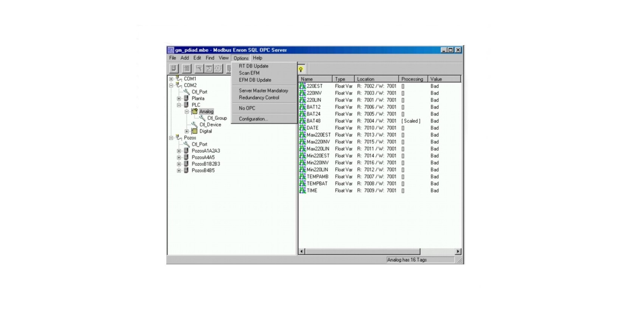
Task: Open the File menu
Action: pyautogui.click(x=173, y=58)
